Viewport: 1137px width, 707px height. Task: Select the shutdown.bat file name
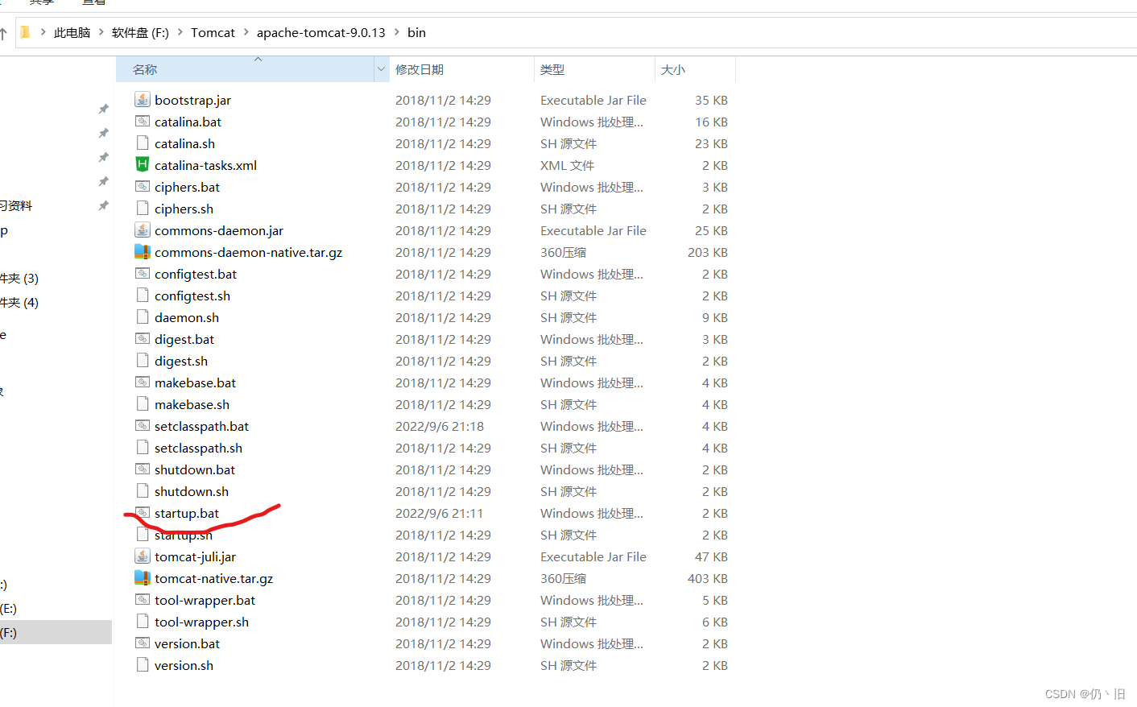pos(195,469)
